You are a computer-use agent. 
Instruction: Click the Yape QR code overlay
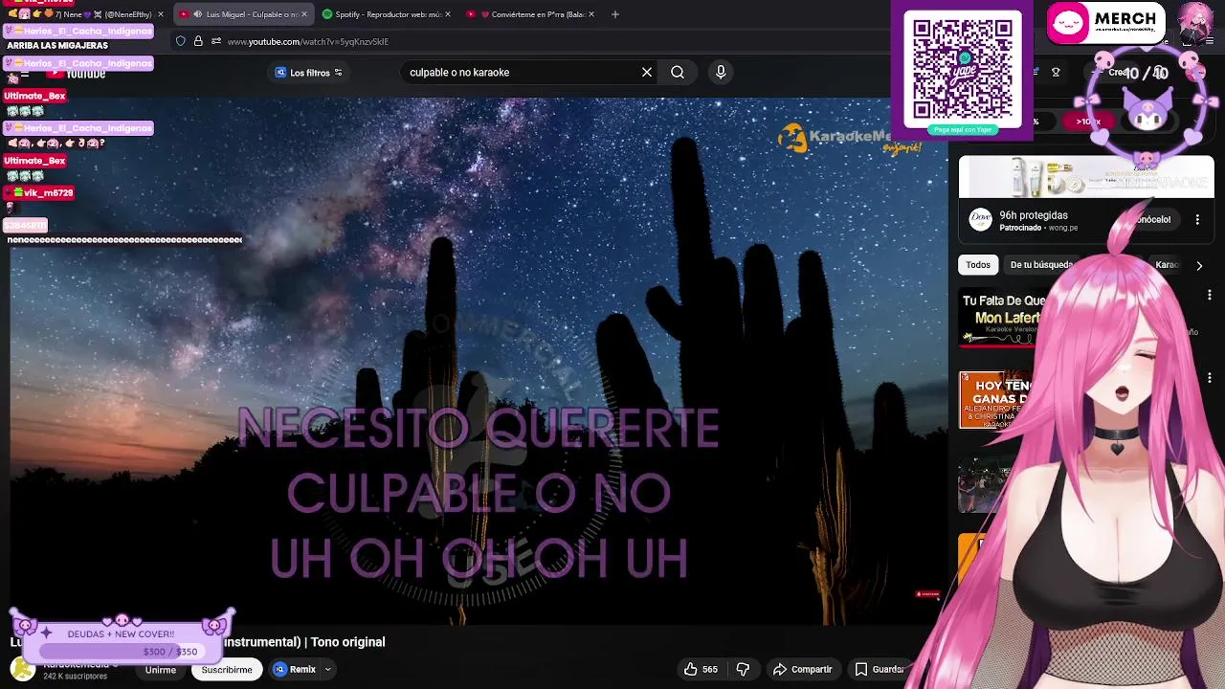point(962,68)
